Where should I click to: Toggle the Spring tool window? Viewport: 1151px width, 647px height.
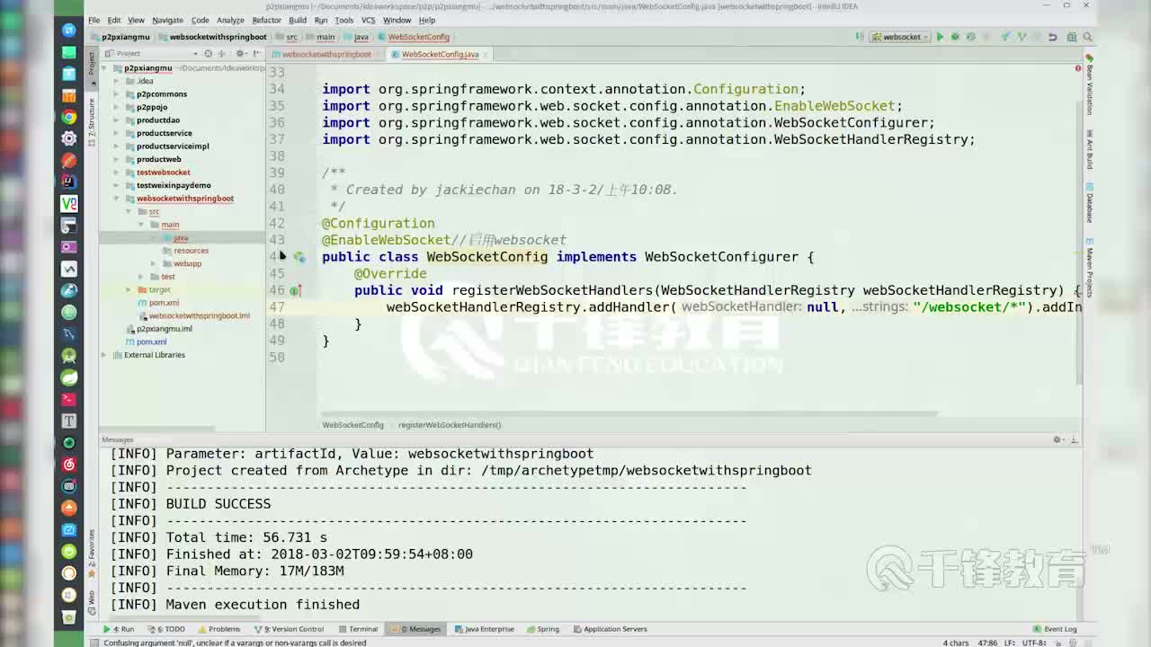(543, 629)
